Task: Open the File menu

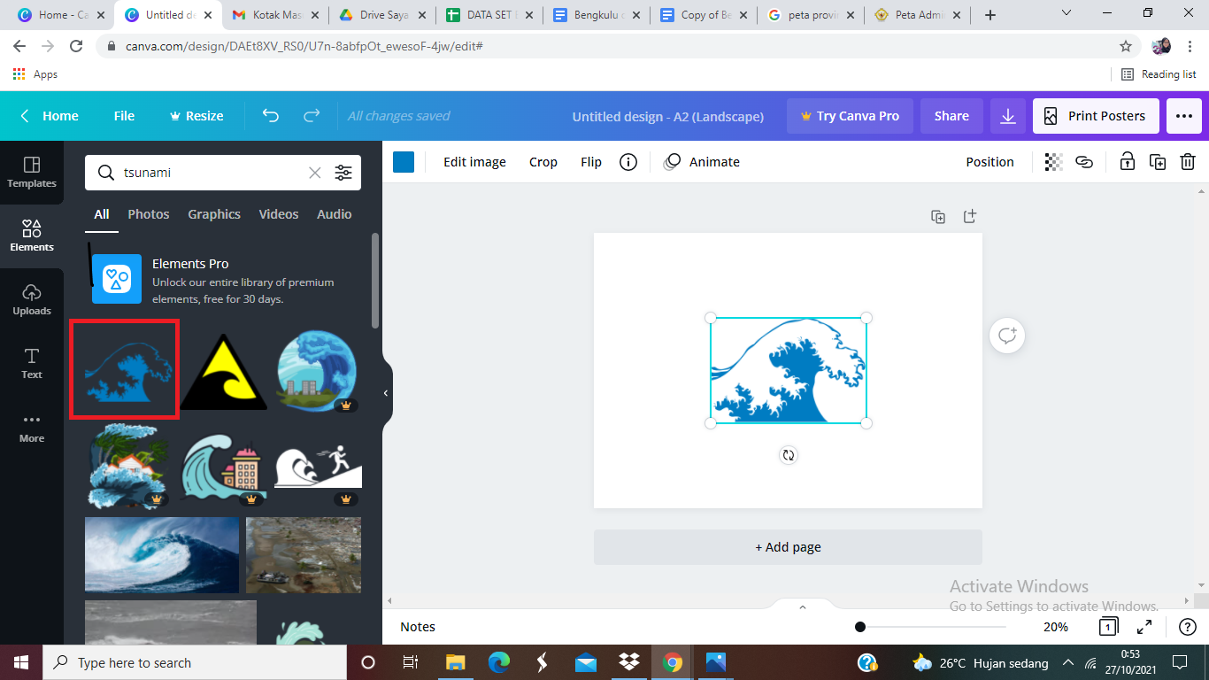Action: click(124, 116)
